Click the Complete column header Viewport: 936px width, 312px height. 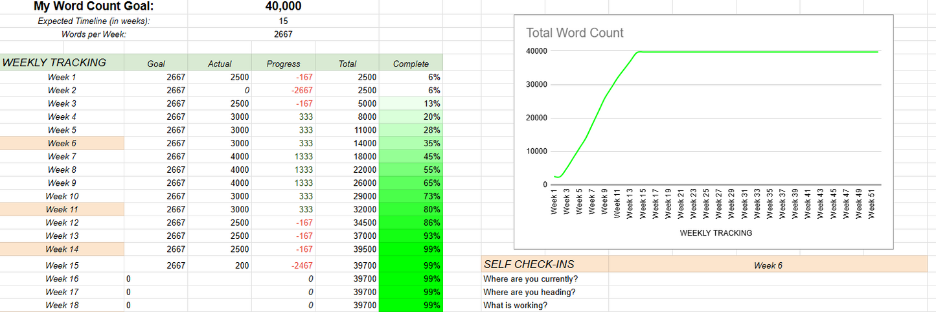[411, 63]
